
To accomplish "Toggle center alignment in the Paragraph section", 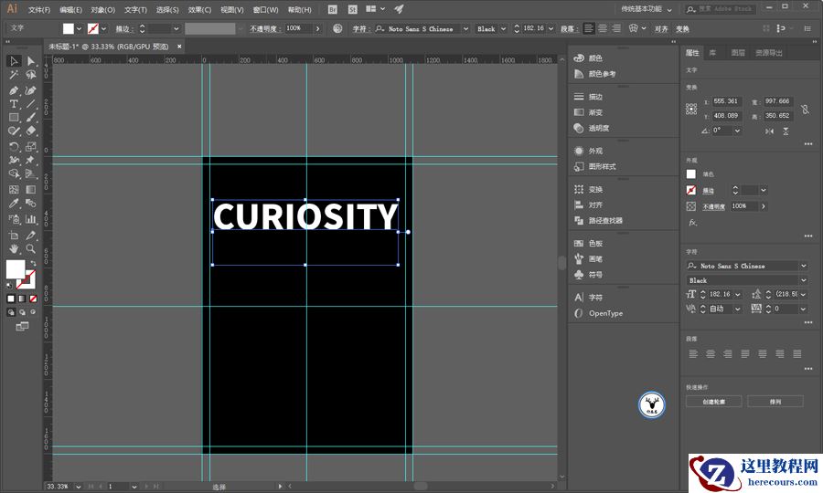I will (711, 353).
